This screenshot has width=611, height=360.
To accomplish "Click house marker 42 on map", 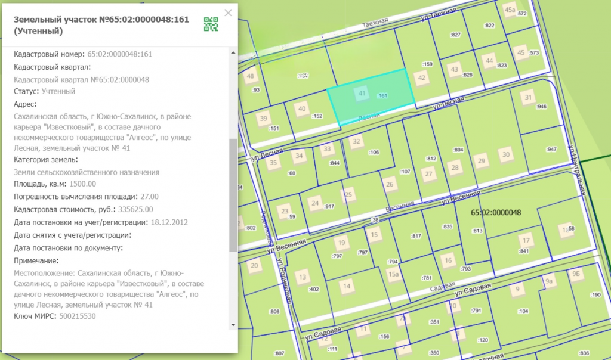I will tap(422, 78).
